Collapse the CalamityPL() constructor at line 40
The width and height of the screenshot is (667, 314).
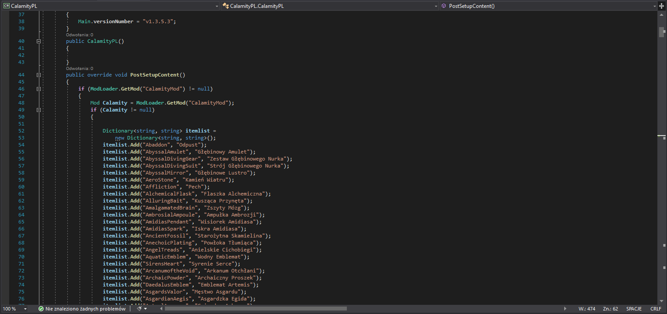pyautogui.click(x=39, y=41)
